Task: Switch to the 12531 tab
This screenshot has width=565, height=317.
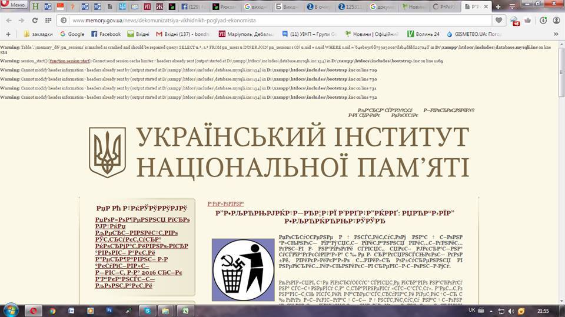Action: click(x=351, y=6)
